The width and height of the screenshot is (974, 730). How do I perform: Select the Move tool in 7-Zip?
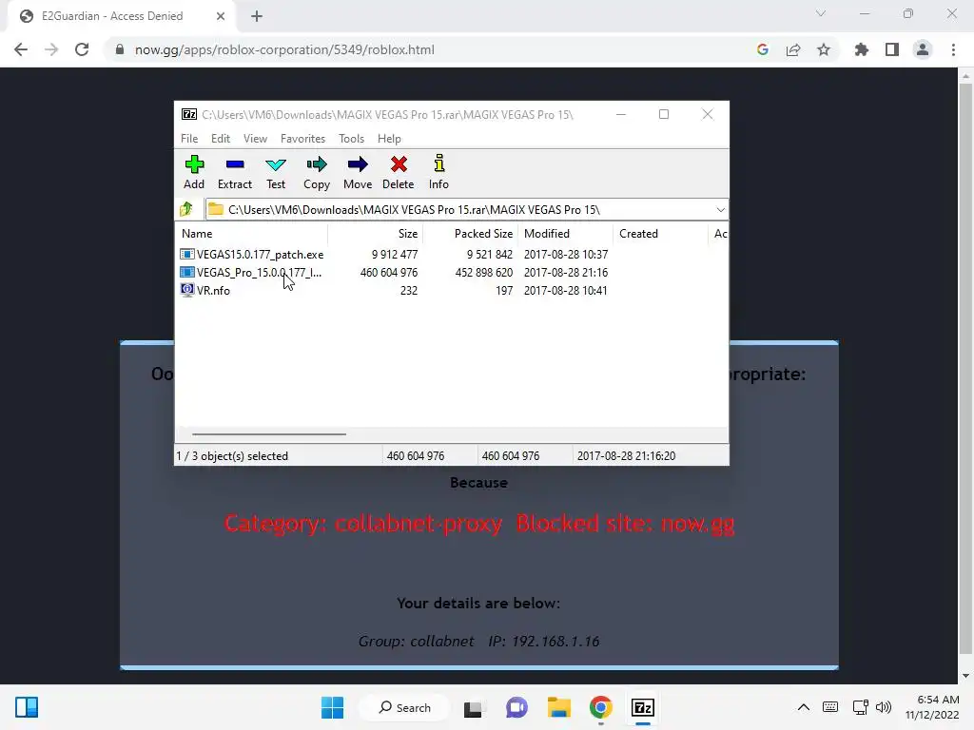click(358, 172)
